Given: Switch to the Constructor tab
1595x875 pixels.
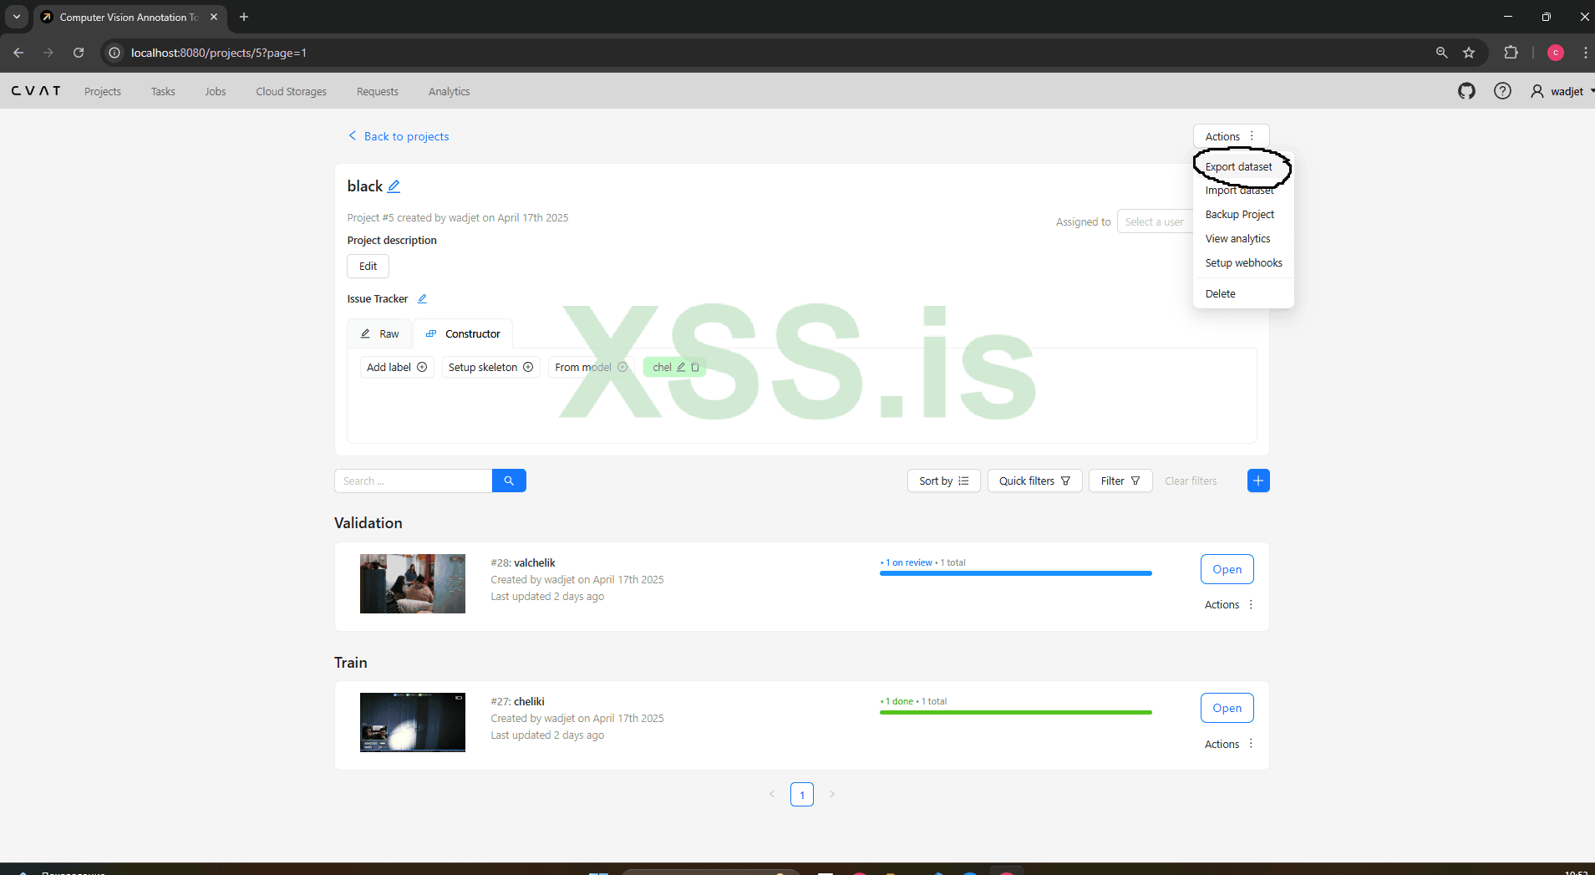Looking at the screenshot, I should [463, 333].
